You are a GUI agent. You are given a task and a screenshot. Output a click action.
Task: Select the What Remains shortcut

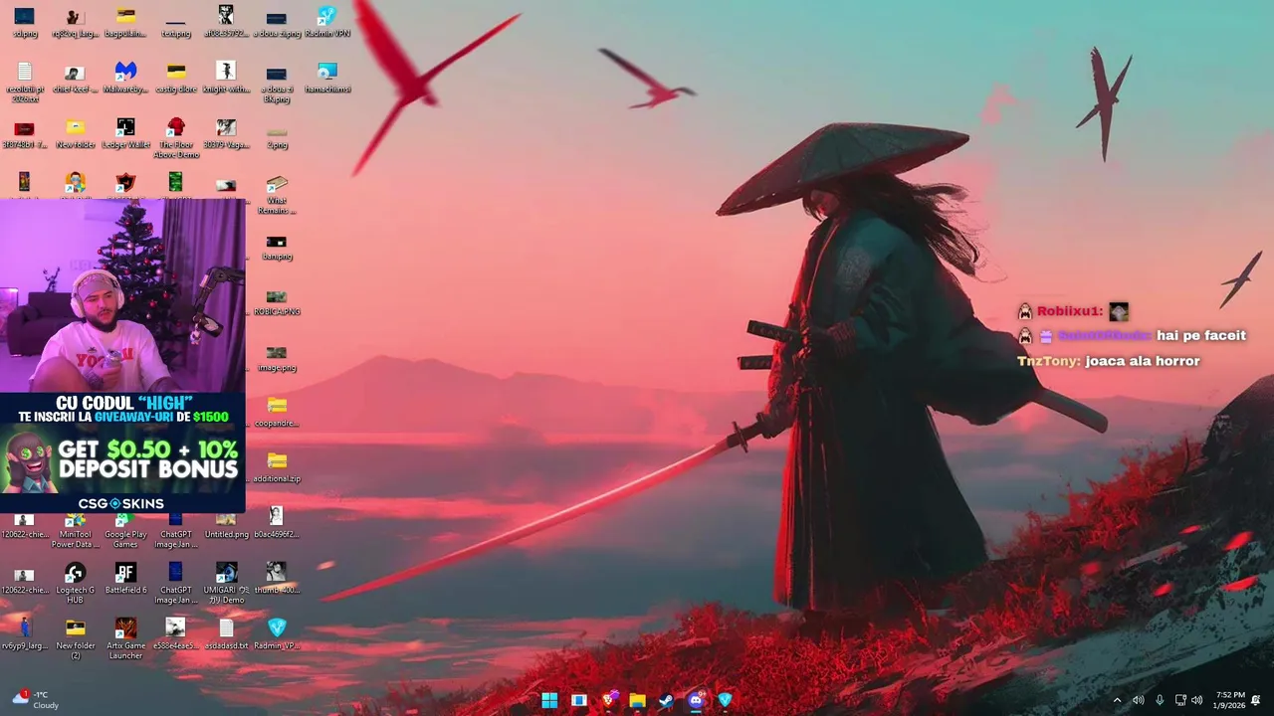[x=277, y=195]
